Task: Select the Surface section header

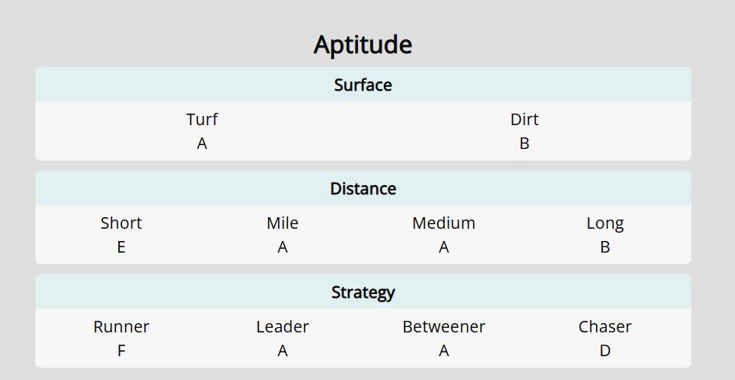Action: (x=363, y=84)
